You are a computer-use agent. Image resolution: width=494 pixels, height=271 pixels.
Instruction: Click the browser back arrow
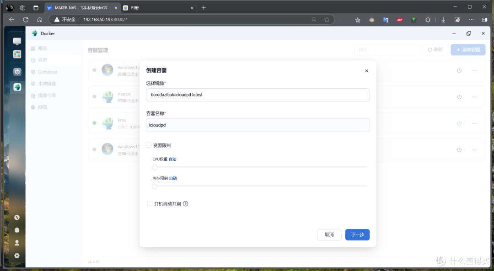(x=11, y=20)
